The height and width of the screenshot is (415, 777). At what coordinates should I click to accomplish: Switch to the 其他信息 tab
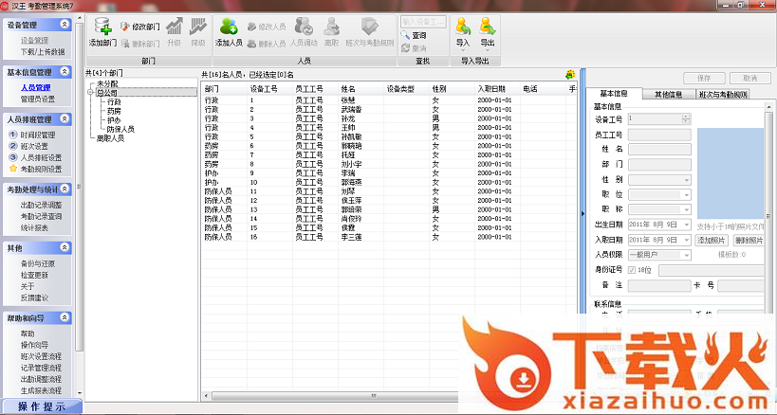[x=669, y=94]
